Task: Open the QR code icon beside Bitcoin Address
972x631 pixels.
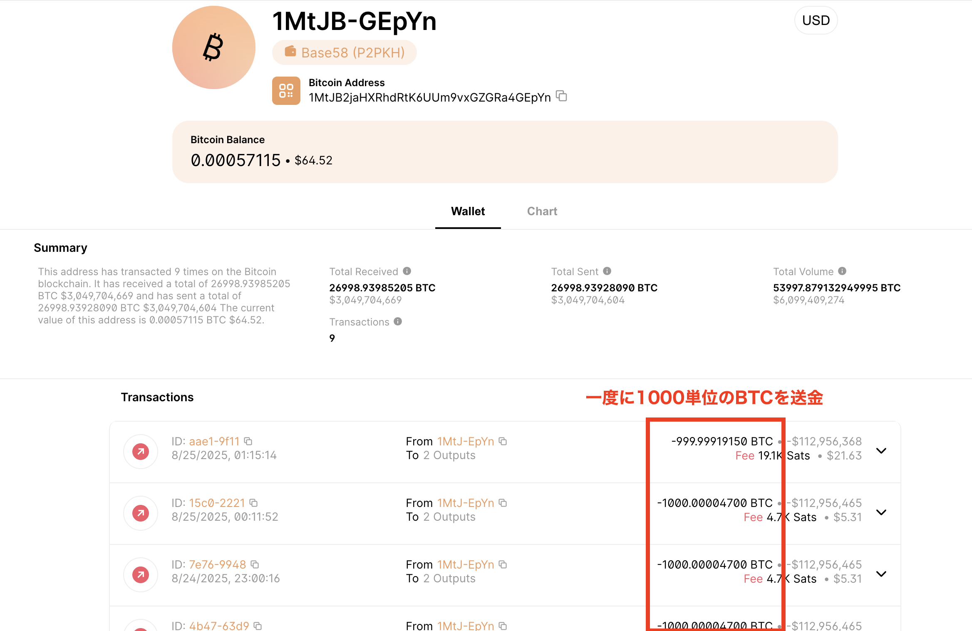Action: (286, 91)
